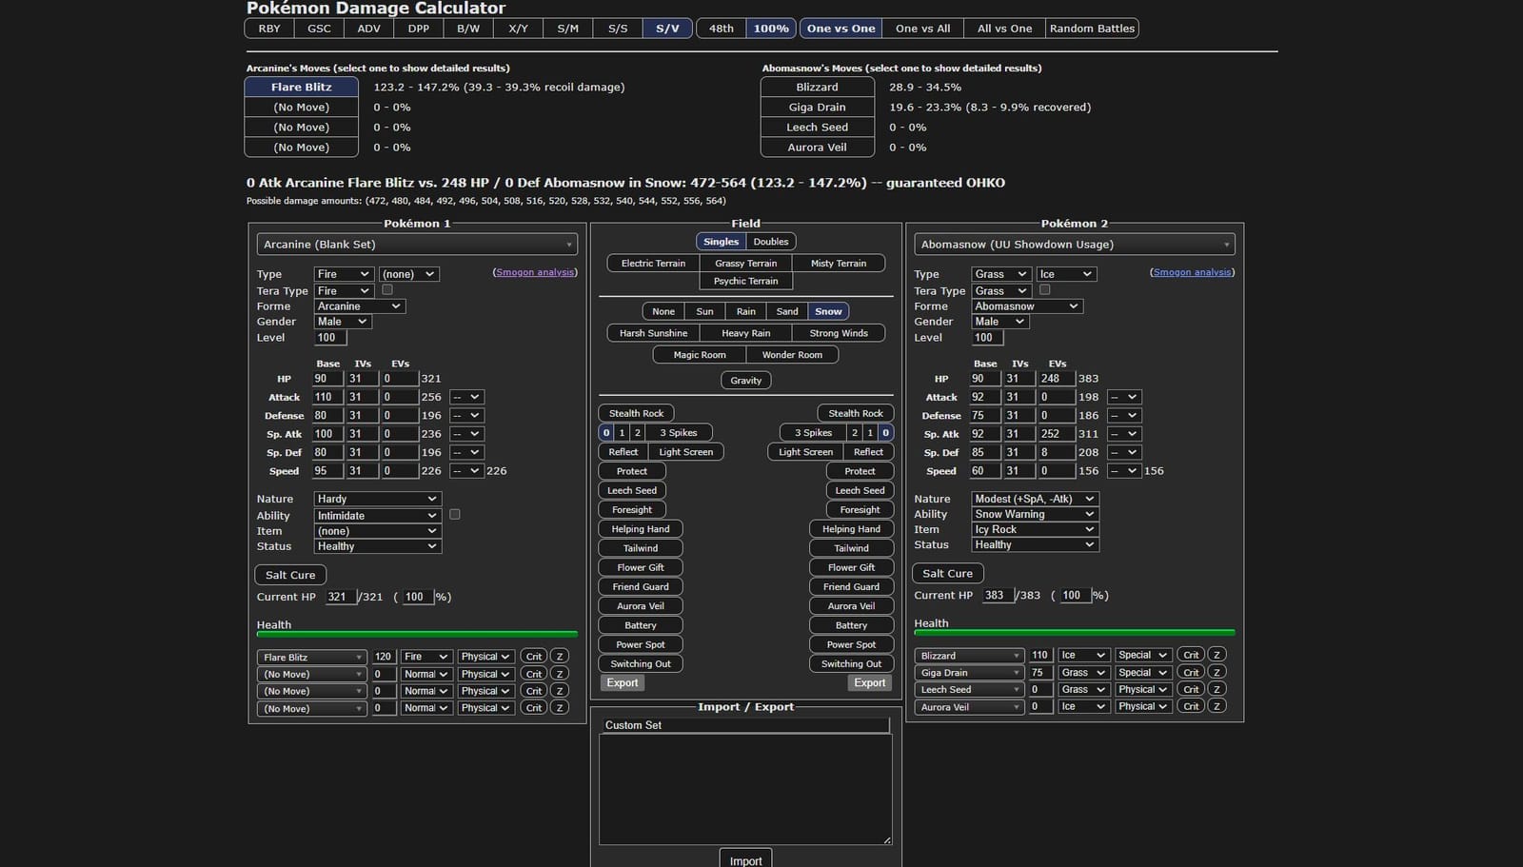Open Arcanine's Nature dropdown
The height and width of the screenshot is (867, 1523).
(x=377, y=498)
